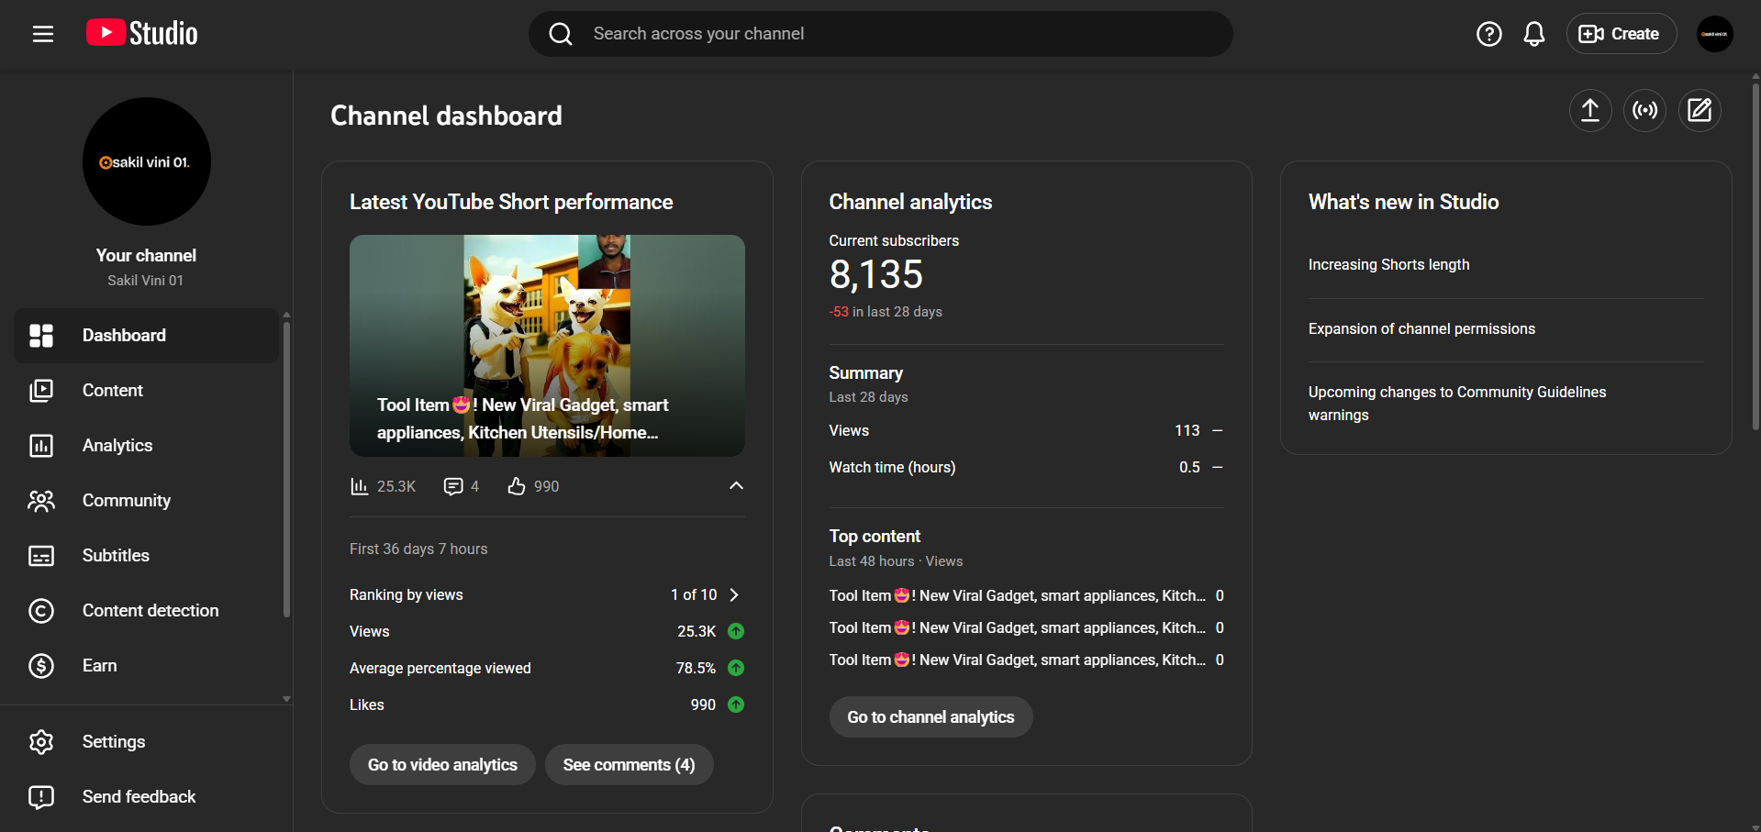
Task: Open the account avatar in top bar
Action: (x=1714, y=34)
